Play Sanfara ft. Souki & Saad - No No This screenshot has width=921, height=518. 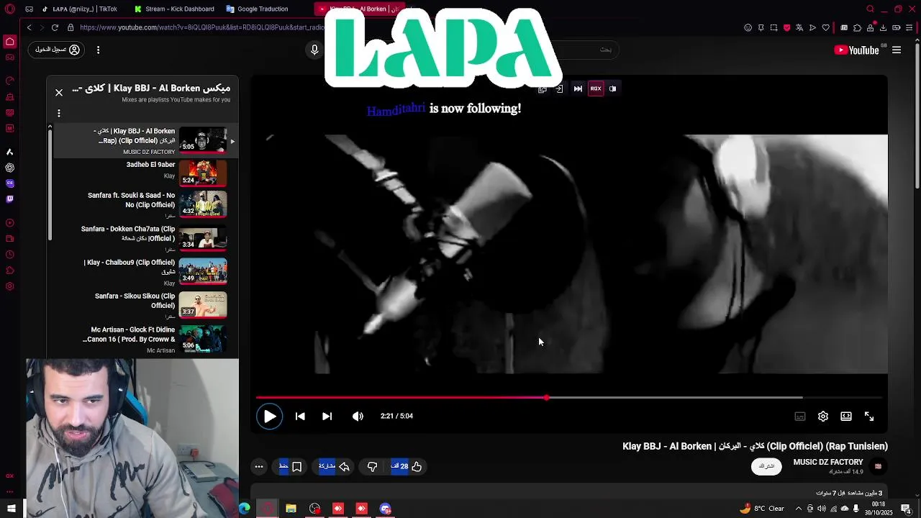tap(147, 205)
